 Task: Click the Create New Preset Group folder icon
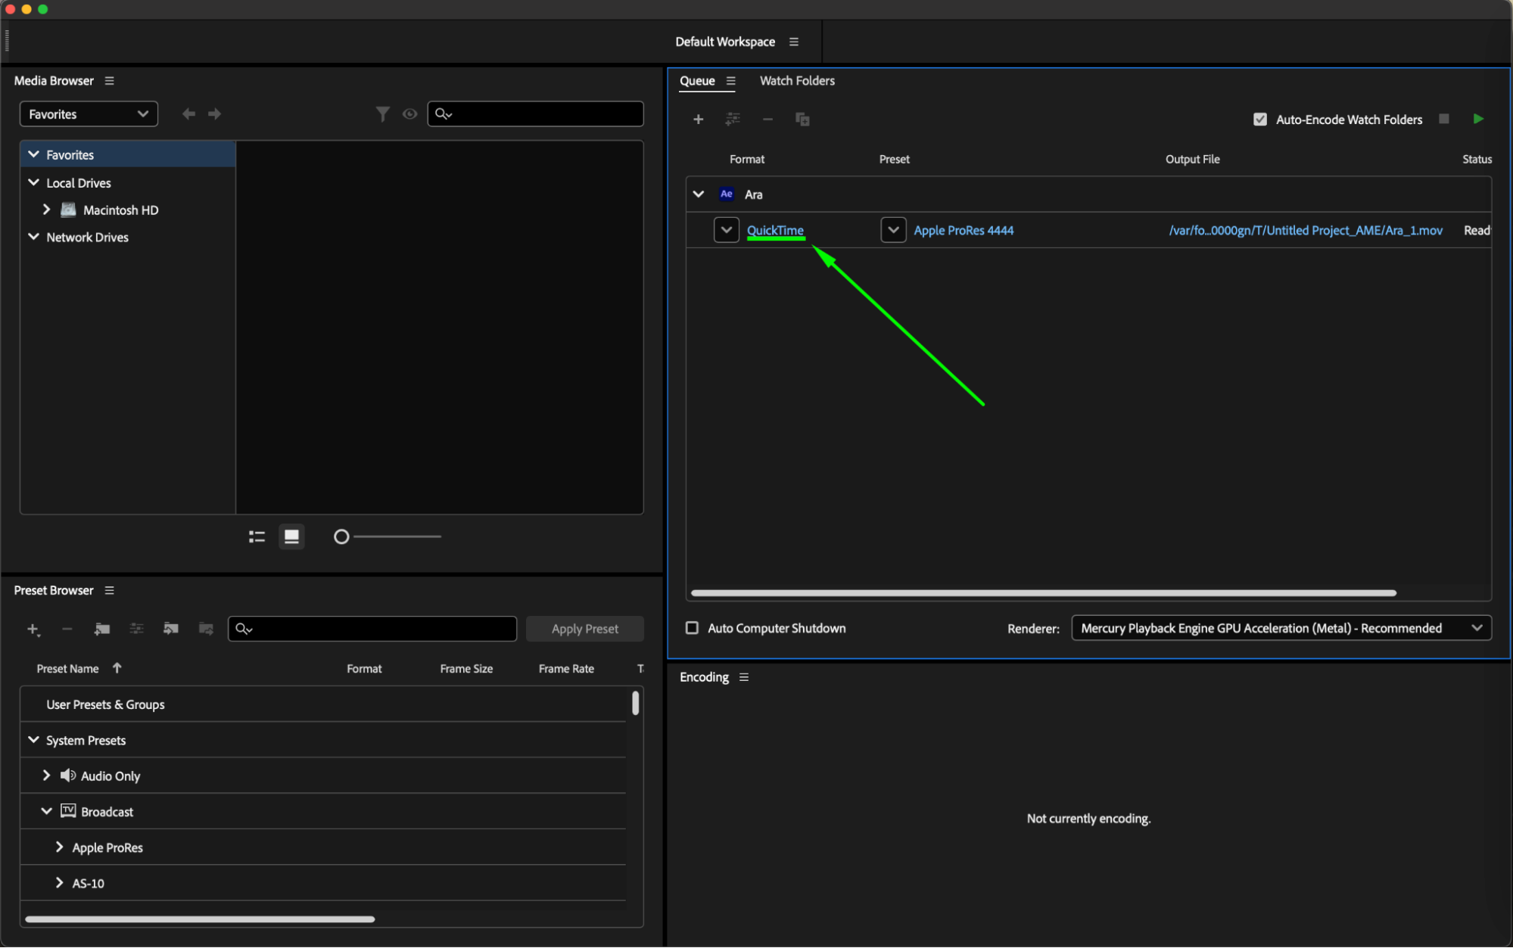coord(102,629)
